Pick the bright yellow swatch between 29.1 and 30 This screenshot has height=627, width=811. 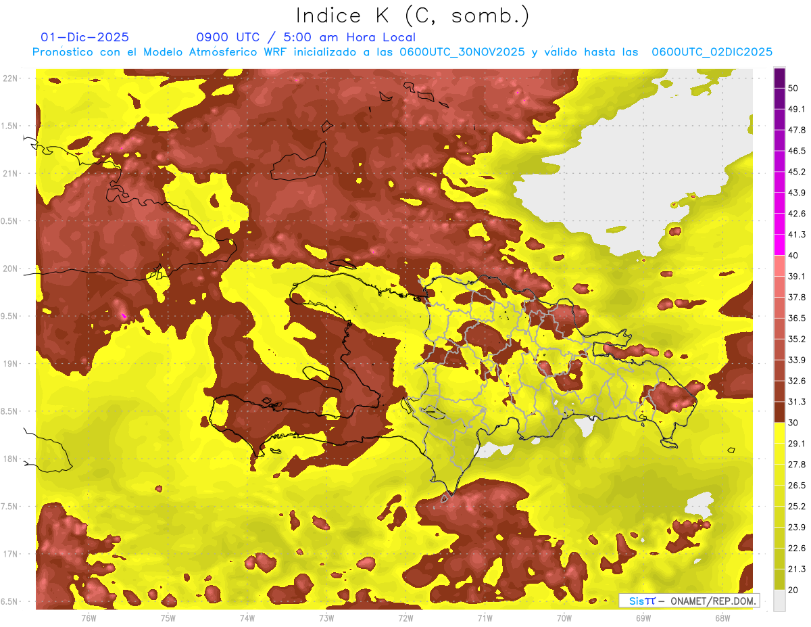[x=779, y=434]
